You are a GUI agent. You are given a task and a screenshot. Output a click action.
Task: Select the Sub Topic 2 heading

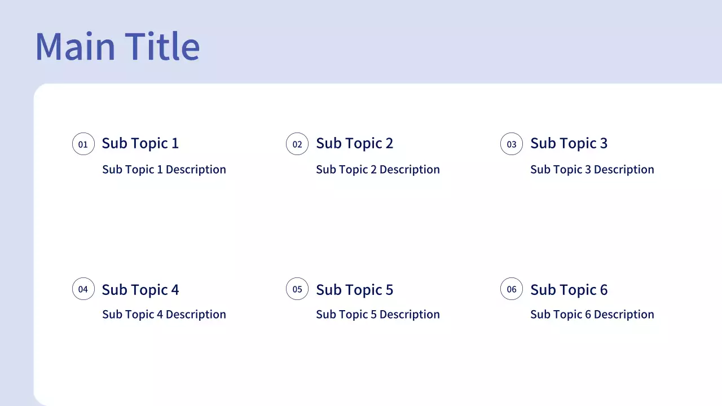pyautogui.click(x=354, y=143)
